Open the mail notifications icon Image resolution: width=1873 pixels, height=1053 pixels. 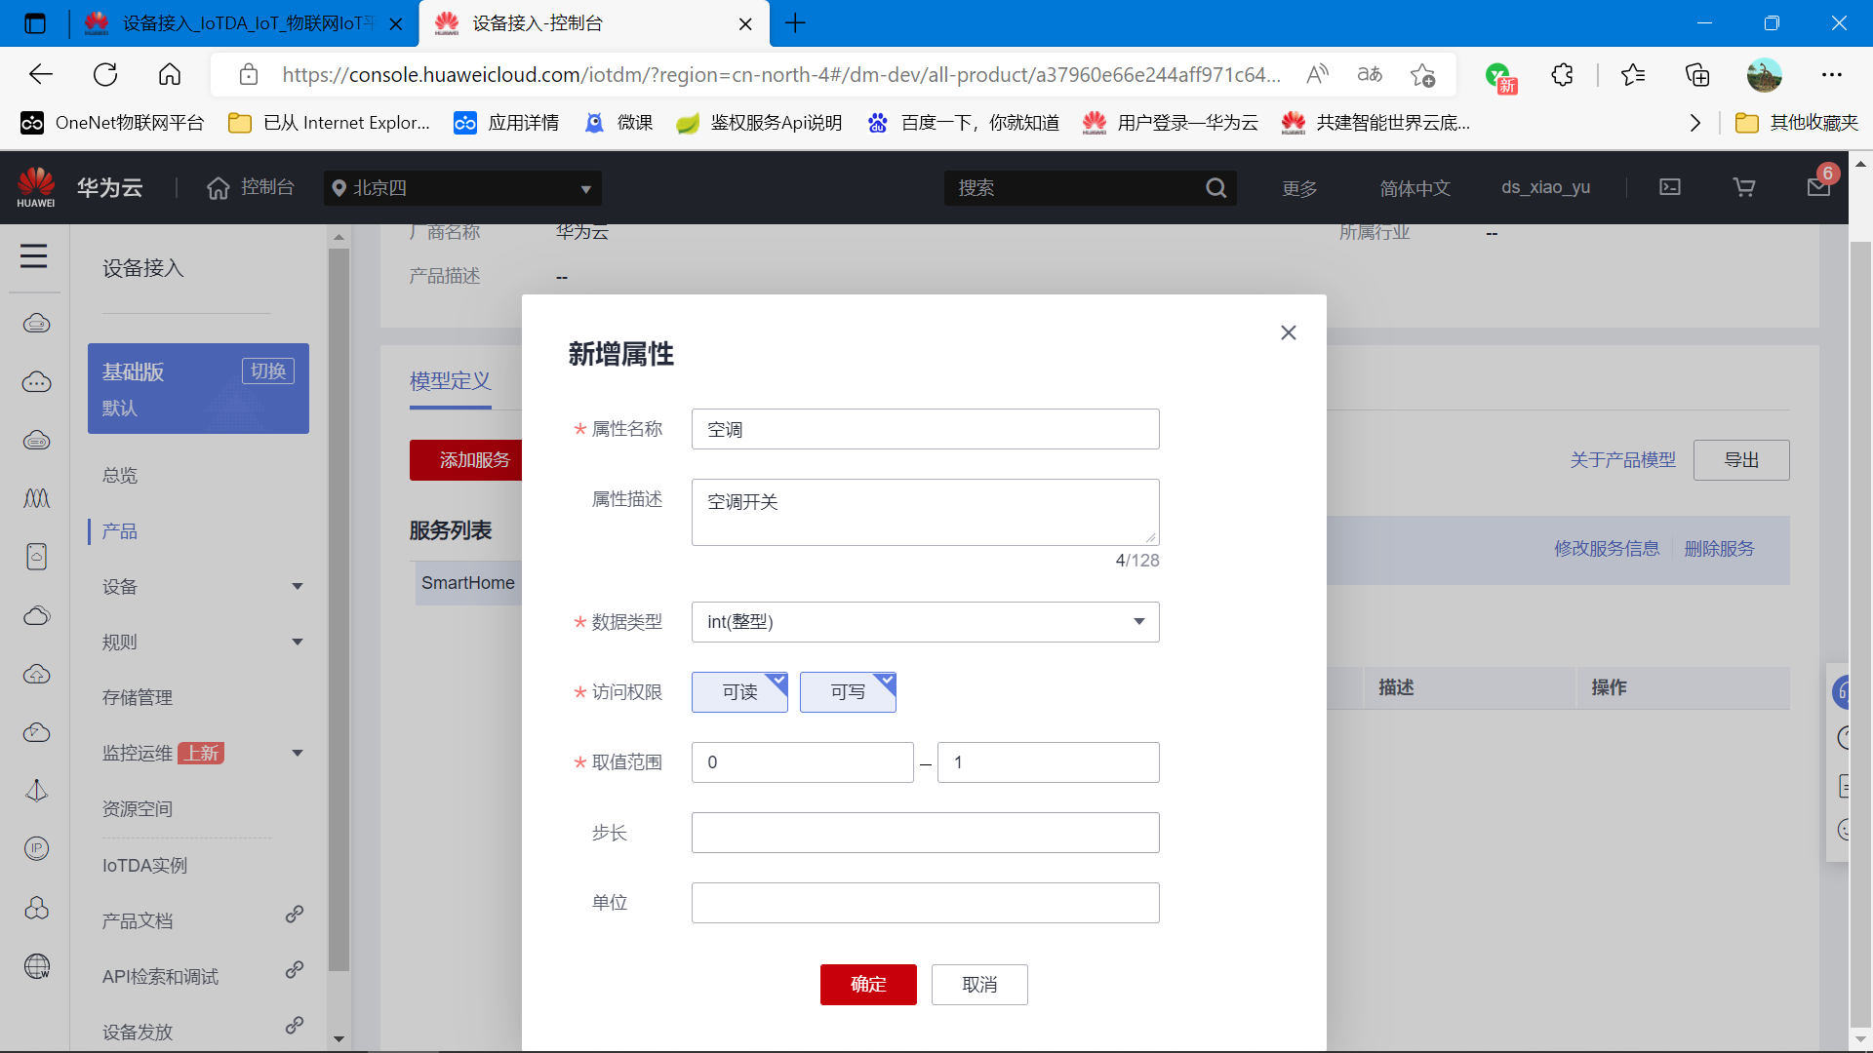1818,187
